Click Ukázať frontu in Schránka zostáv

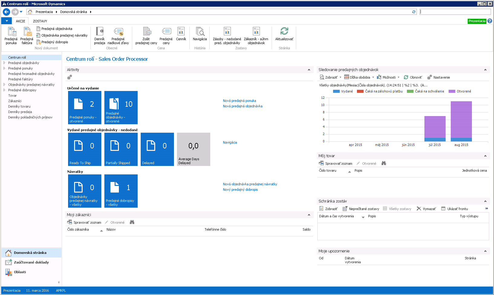(x=454, y=209)
